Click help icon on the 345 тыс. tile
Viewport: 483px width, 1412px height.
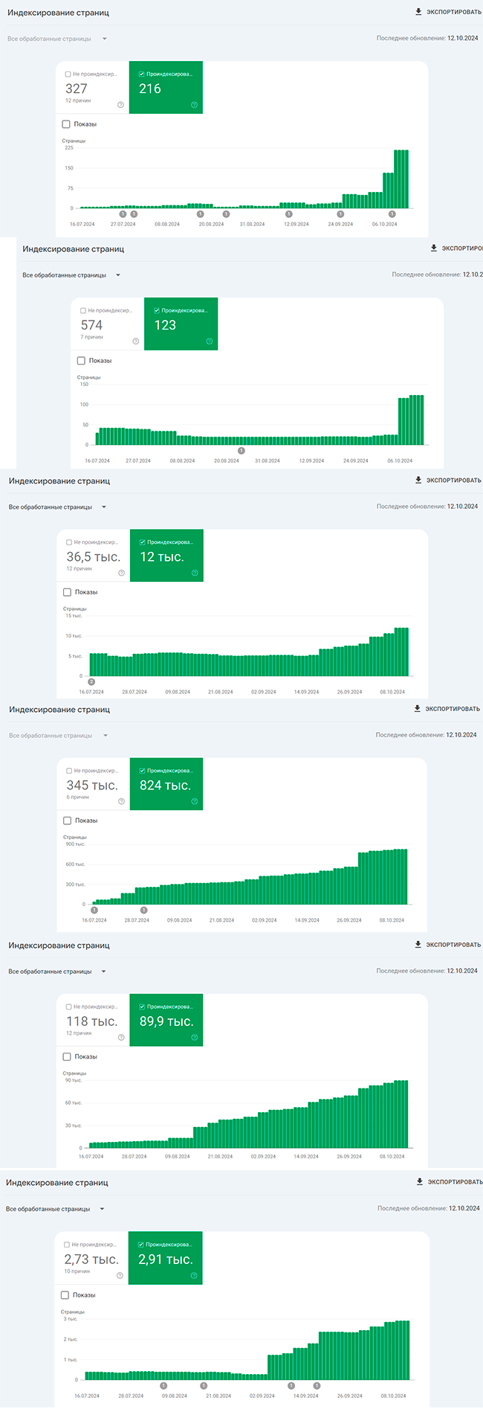[x=121, y=801]
